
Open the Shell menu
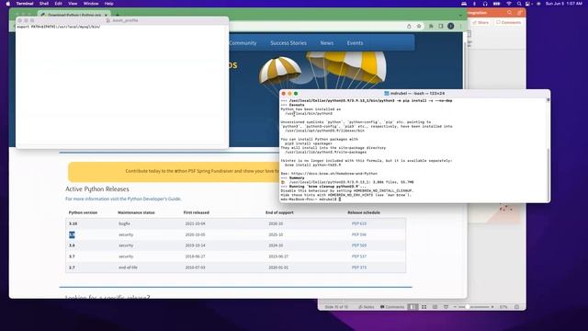[44, 4]
